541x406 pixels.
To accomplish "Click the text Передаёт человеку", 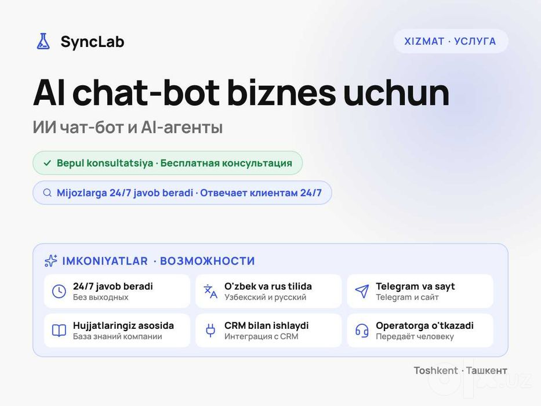I will pos(415,336).
